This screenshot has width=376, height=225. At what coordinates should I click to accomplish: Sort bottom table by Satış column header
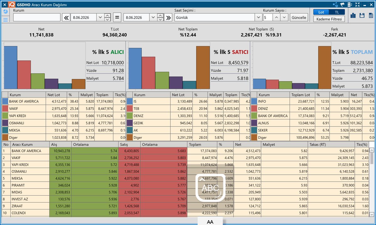[x=129, y=144]
